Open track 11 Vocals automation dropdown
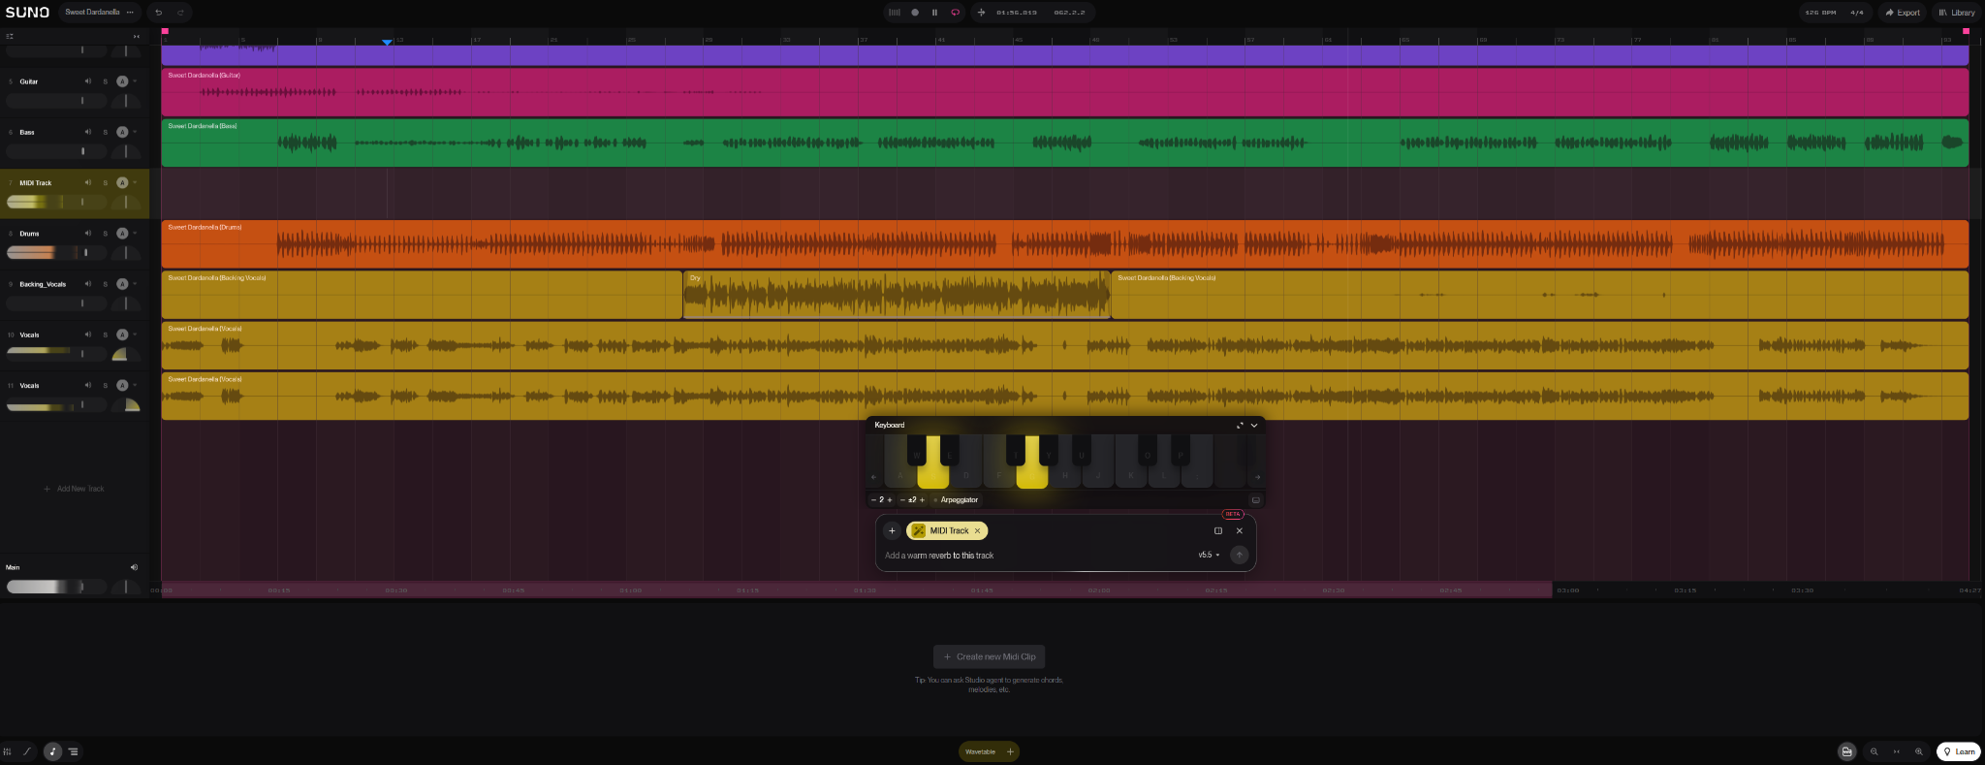Image resolution: width=1985 pixels, height=765 pixels. [x=134, y=385]
